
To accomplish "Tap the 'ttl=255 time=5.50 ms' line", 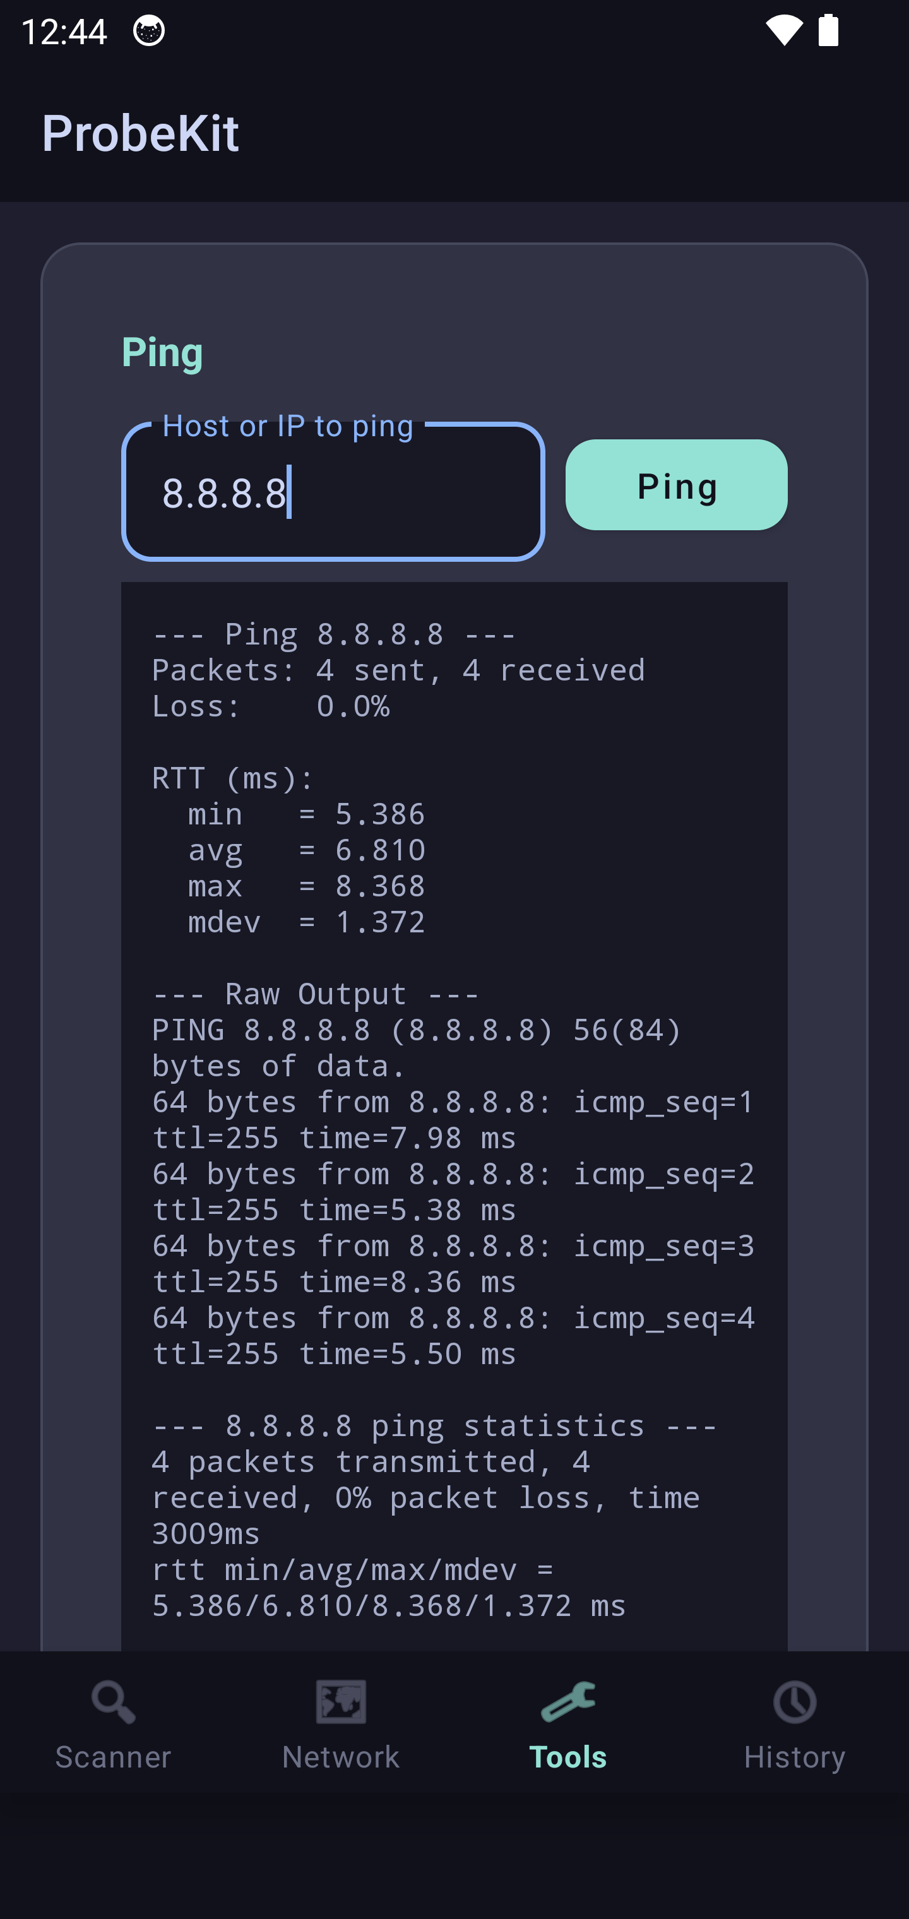I will pos(334,1353).
